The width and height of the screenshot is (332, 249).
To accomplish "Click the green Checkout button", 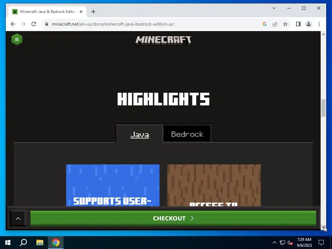I will (x=173, y=218).
